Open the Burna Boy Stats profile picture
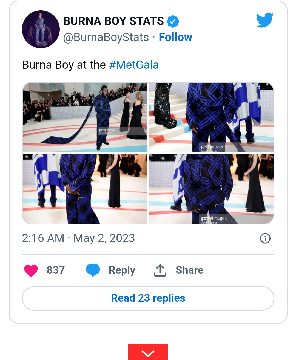296x360 pixels. pos(41,29)
